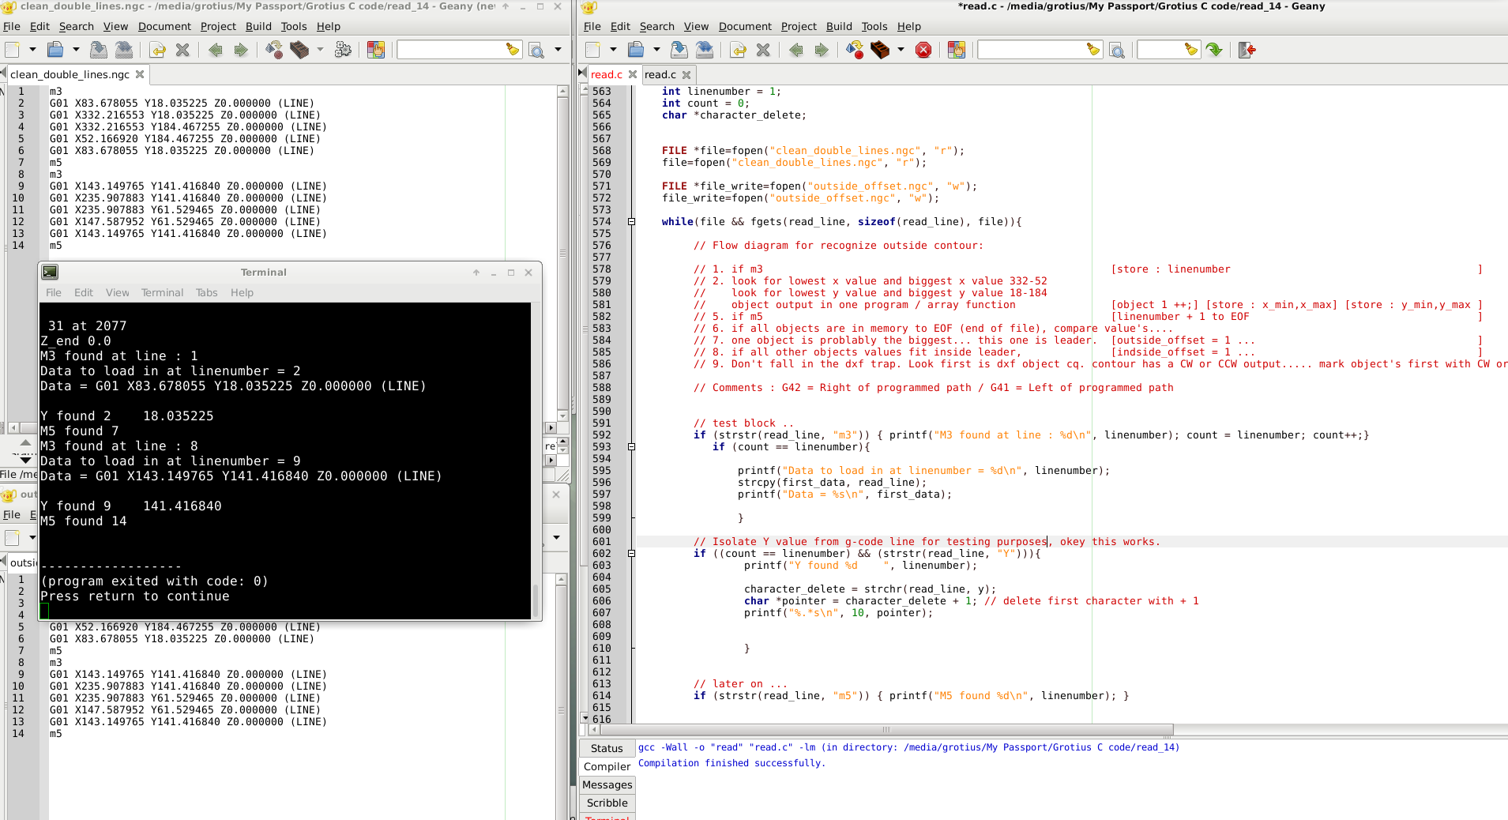Screen dimensions: 1508x820
Task: Click 'Compilation finished successfully.' message
Action: coord(731,763)
